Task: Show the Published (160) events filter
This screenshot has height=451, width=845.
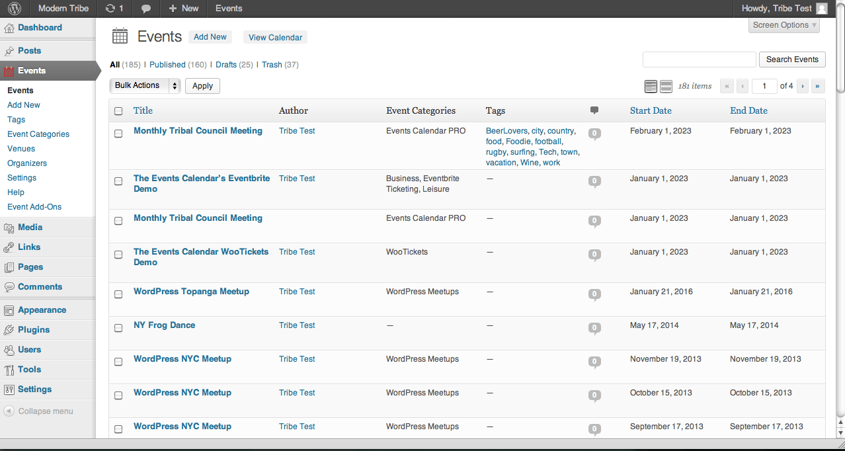Action: (178, 65)
